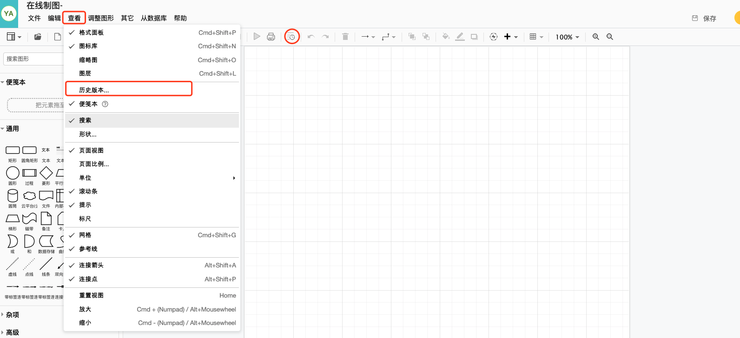Click the lightning quick-action icon
740x338 pixels.
[x=494, y=37]
